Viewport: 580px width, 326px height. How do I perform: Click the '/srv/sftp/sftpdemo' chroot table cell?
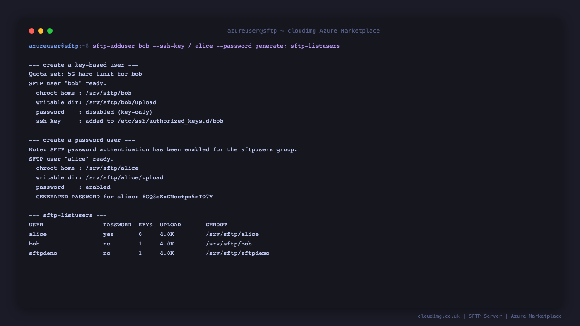[x=237, y=253]
